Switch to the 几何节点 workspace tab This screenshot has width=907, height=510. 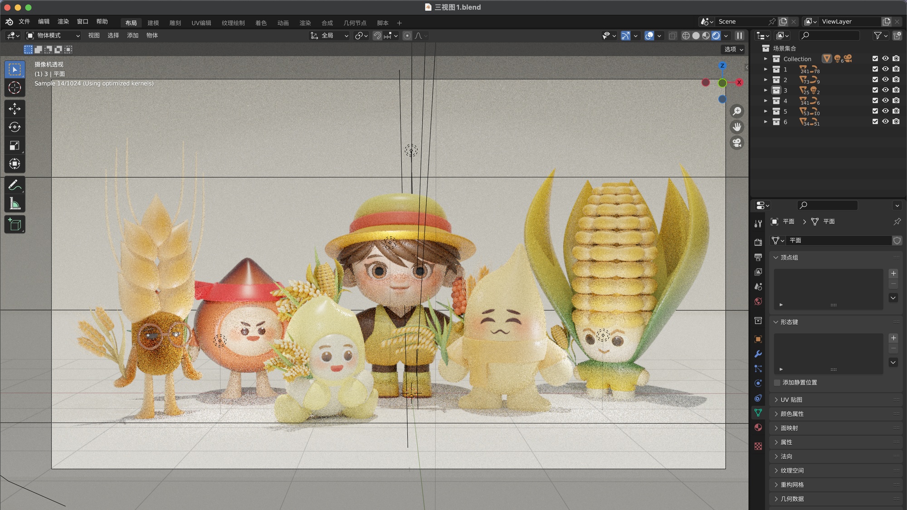[x=355, y=23]
